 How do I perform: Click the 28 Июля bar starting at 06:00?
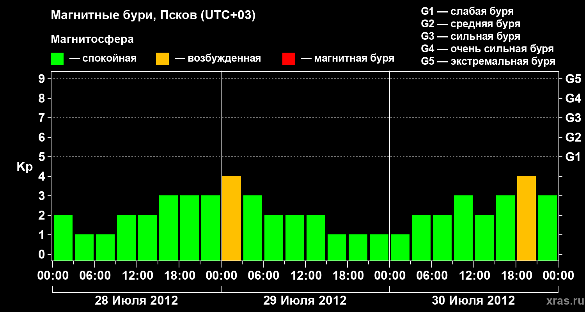[x=105, y=248]
